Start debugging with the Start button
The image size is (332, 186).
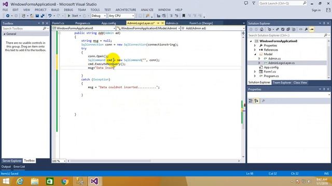73,16
